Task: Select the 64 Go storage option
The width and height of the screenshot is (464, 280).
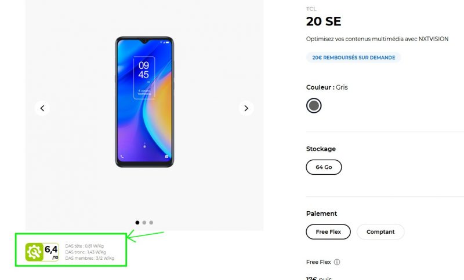Action: 324,167
